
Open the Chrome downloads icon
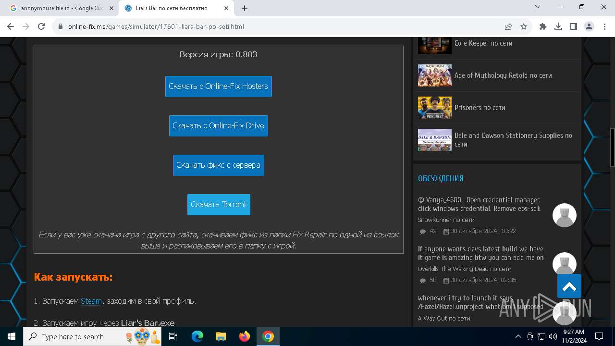pyautogui.click(x=558, y=26)
